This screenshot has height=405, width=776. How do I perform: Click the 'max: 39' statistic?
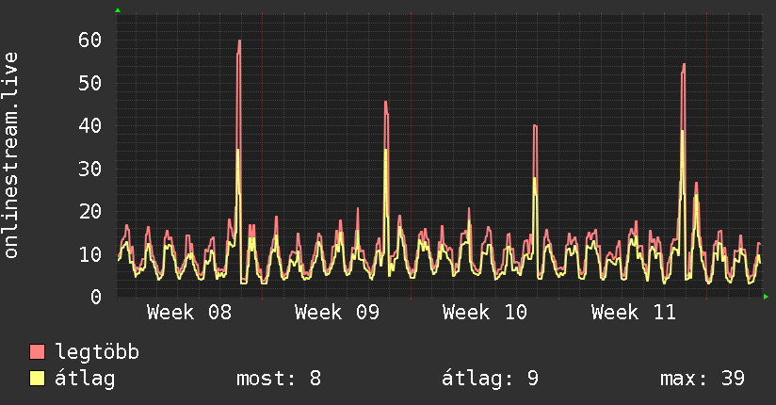click(703, 379)
